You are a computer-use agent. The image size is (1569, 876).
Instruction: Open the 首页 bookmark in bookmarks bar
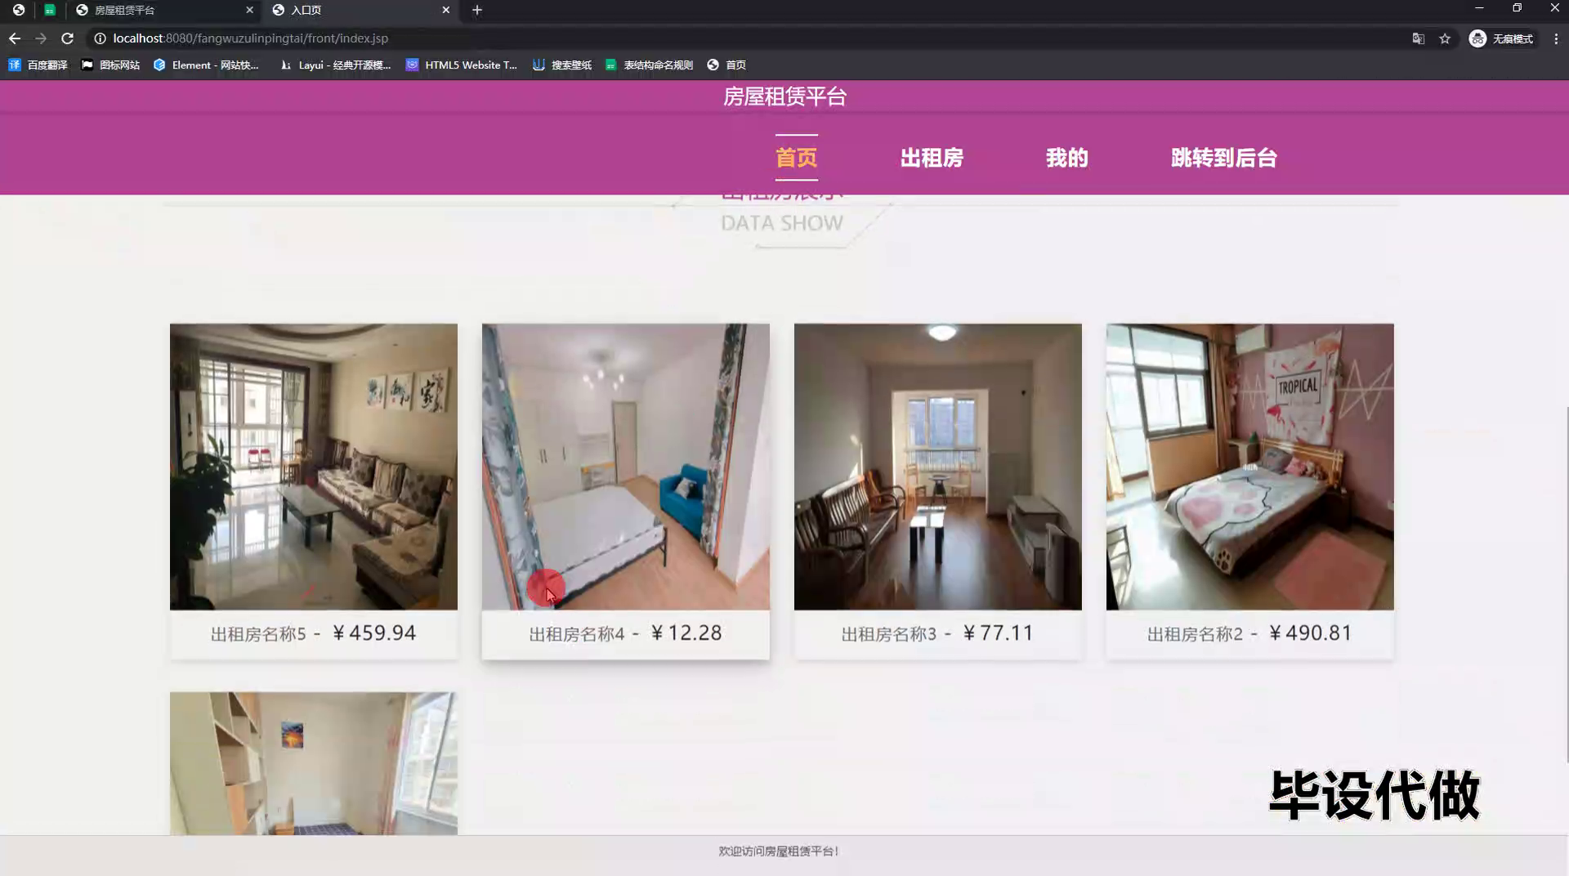click(726, 65)
